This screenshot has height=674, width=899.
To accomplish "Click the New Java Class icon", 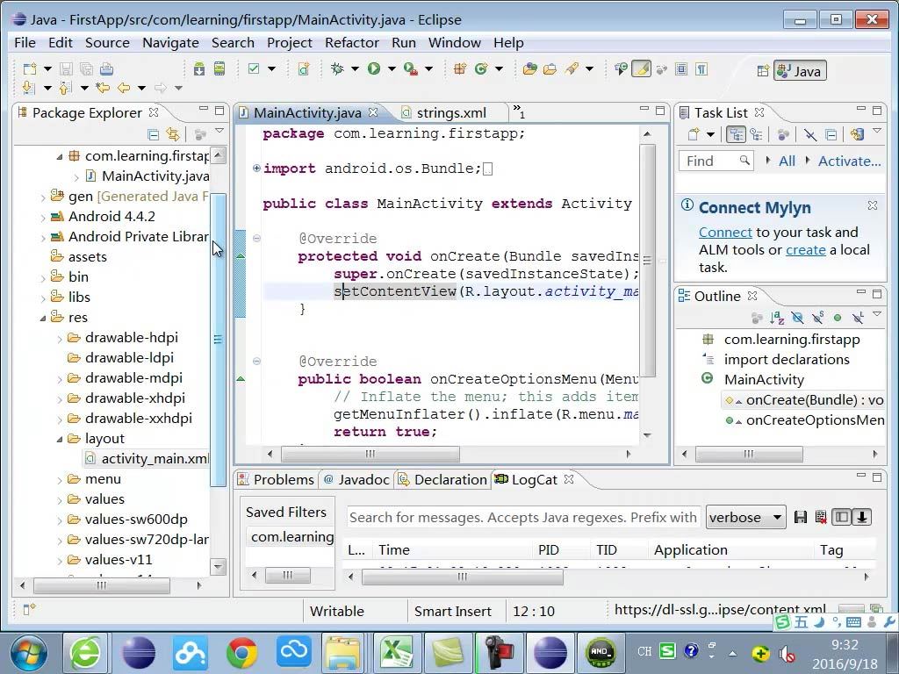I will [481, 69].
